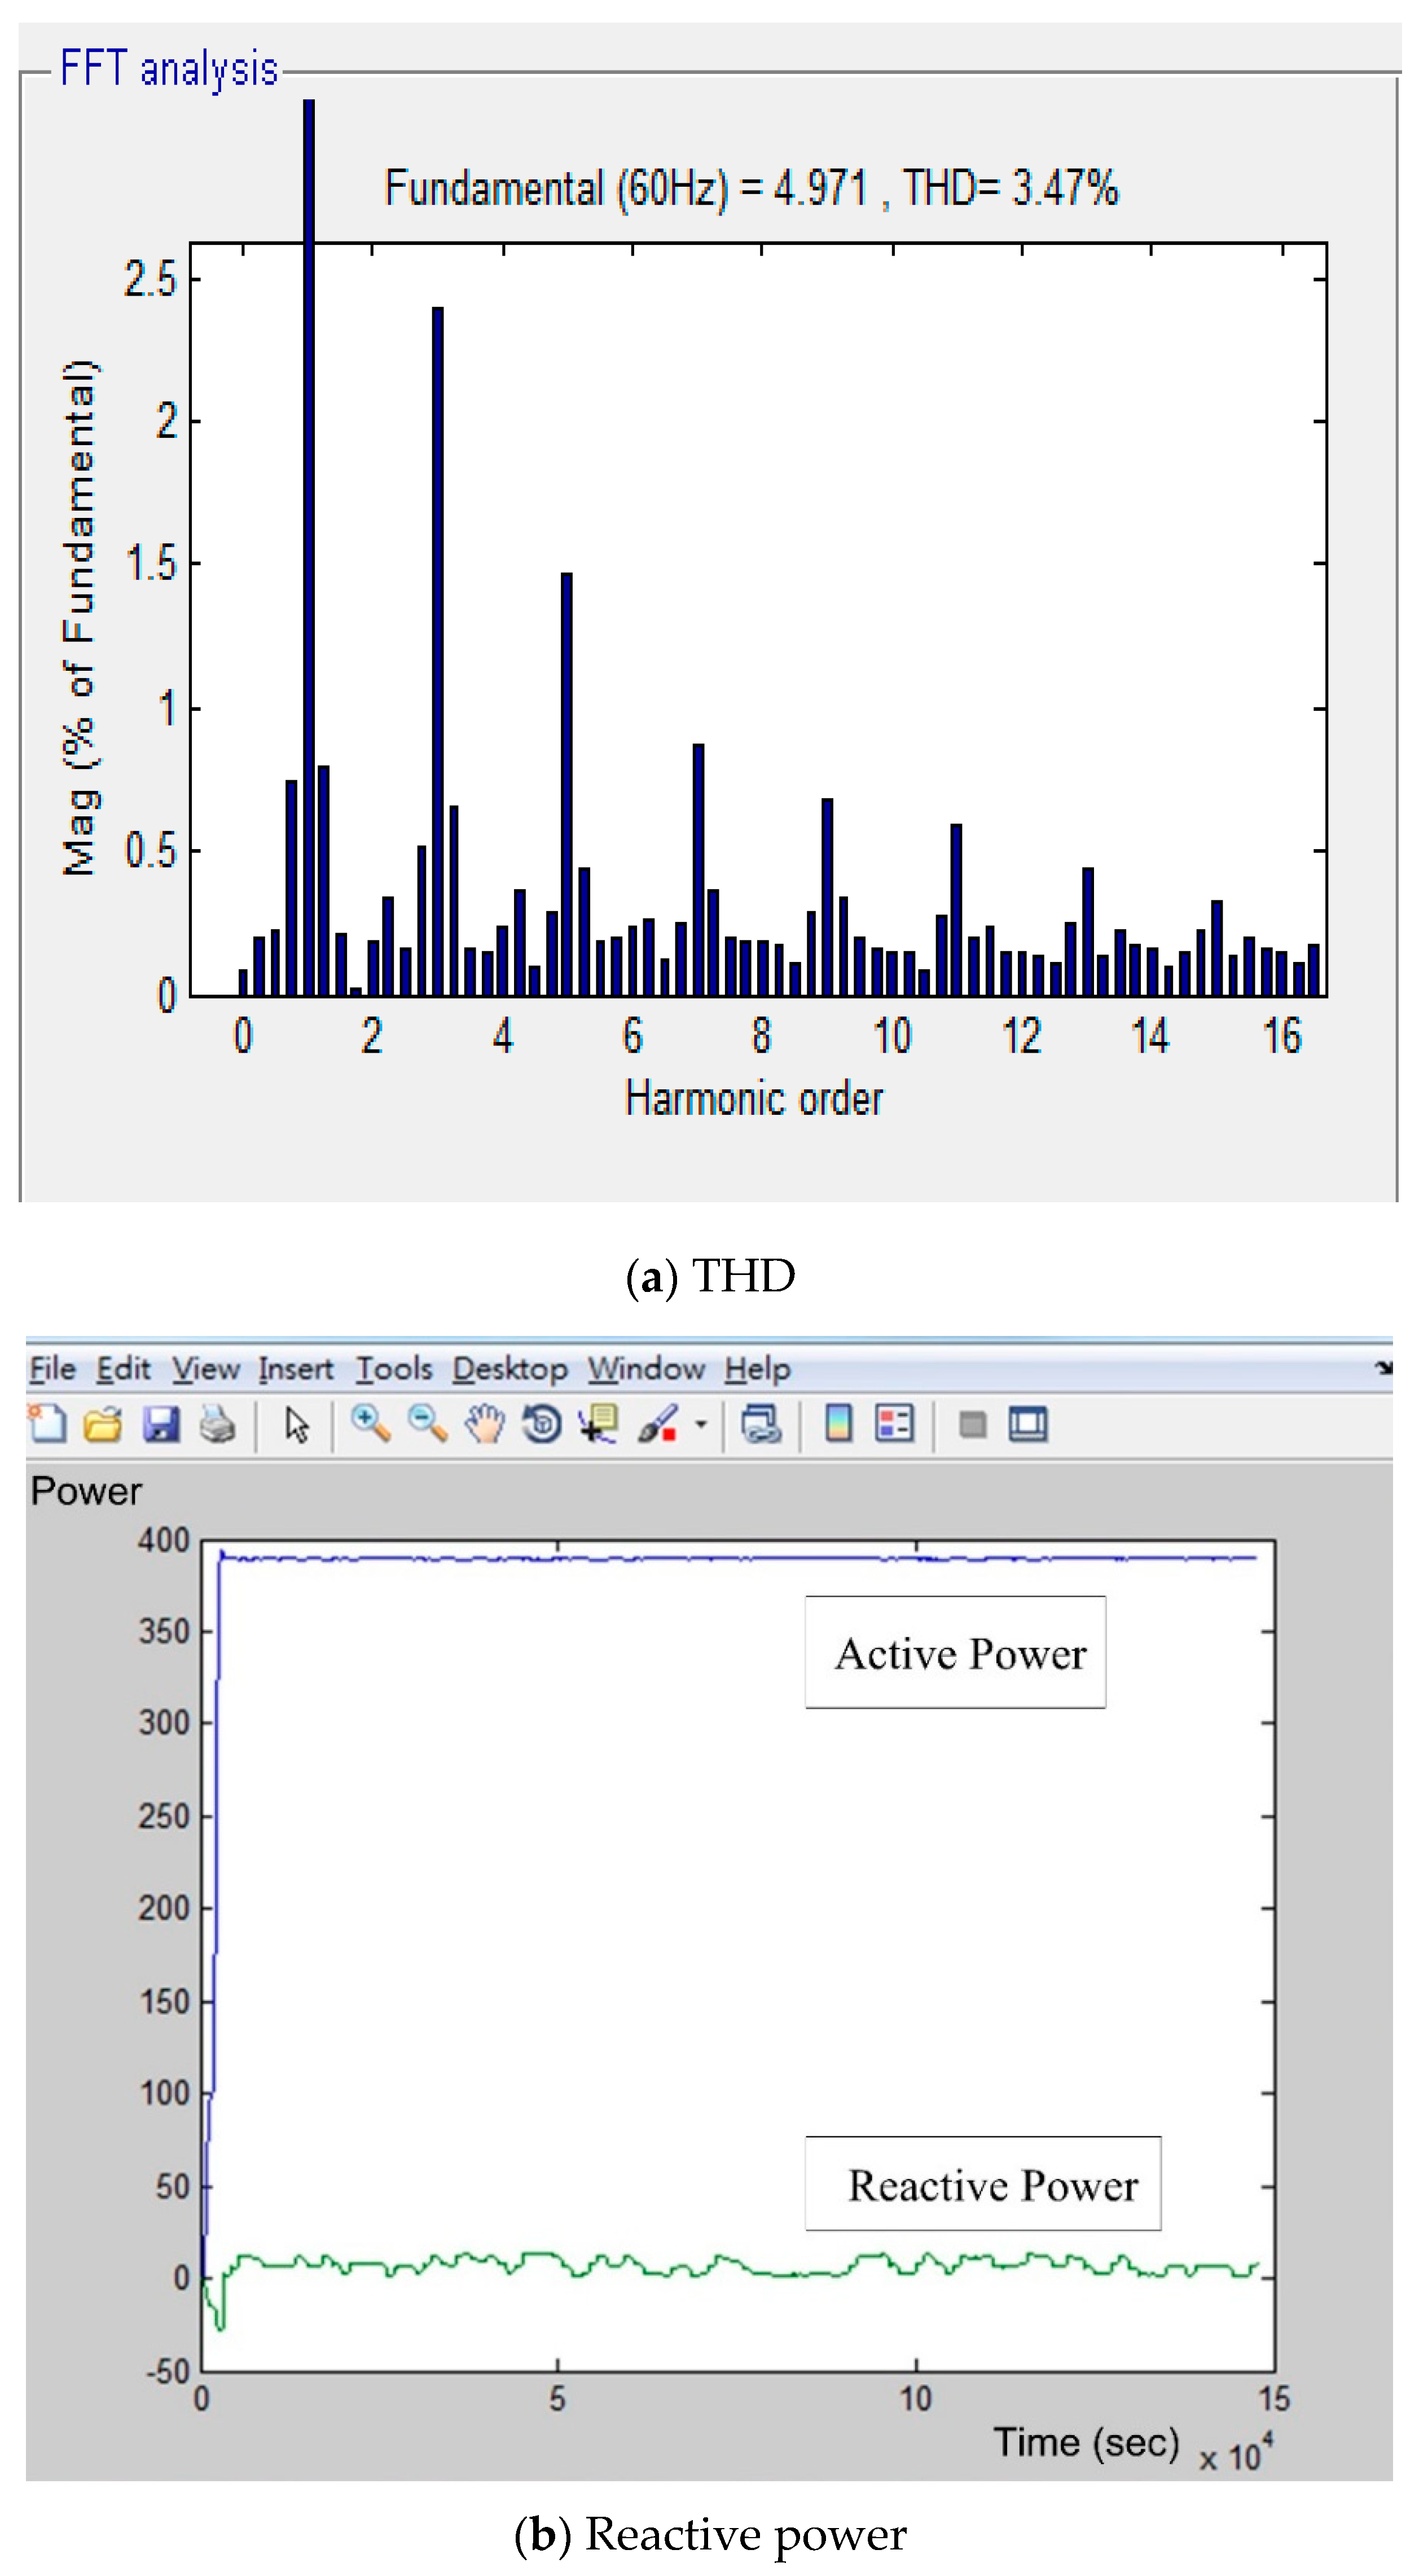Open the brush color dropdown arrow
Viewport: 1419px width, 2576px height.
tap(700, 1424)
